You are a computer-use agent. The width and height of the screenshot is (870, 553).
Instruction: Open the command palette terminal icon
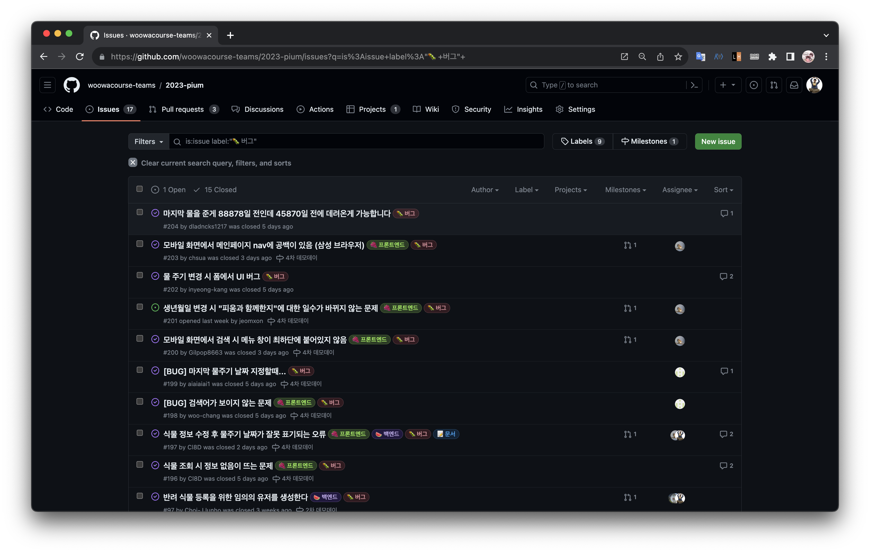[x=694, y=85]
